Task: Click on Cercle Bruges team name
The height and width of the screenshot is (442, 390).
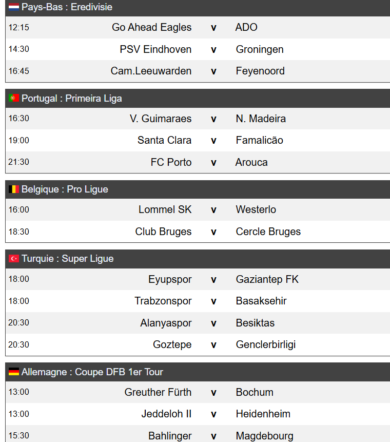Action: pyautogui.click(x=268, y=232)
